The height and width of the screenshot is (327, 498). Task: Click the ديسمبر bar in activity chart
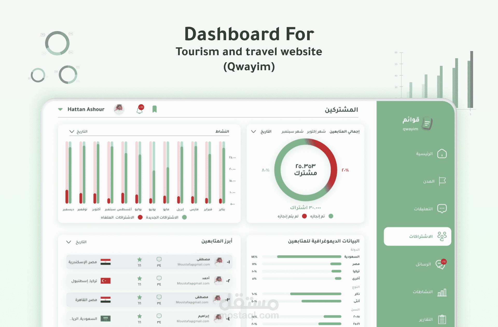coord(68,172)
